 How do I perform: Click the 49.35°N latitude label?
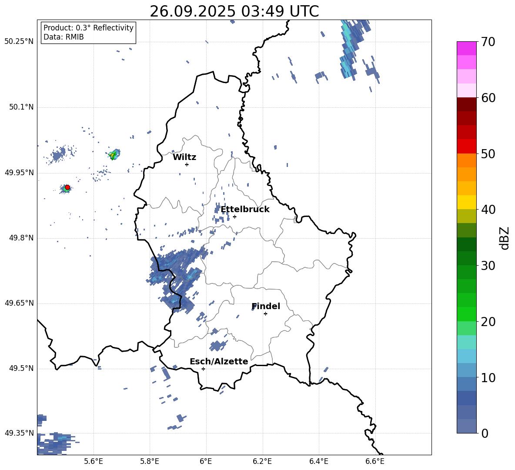tap(19, 433)
